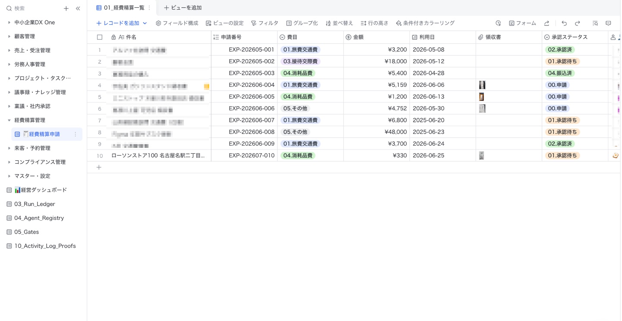
Task: Click ビューを追加 to add a view
Action: coord(183,8)
